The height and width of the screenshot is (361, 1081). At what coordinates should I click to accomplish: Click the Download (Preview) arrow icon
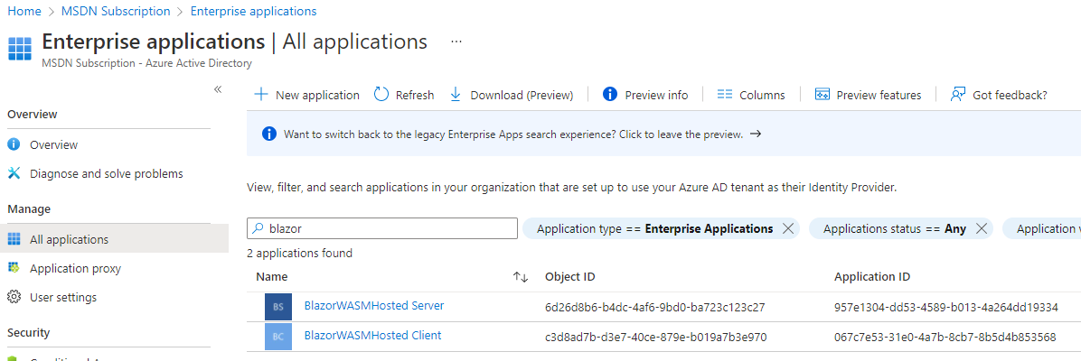click(x=456, y=95)
